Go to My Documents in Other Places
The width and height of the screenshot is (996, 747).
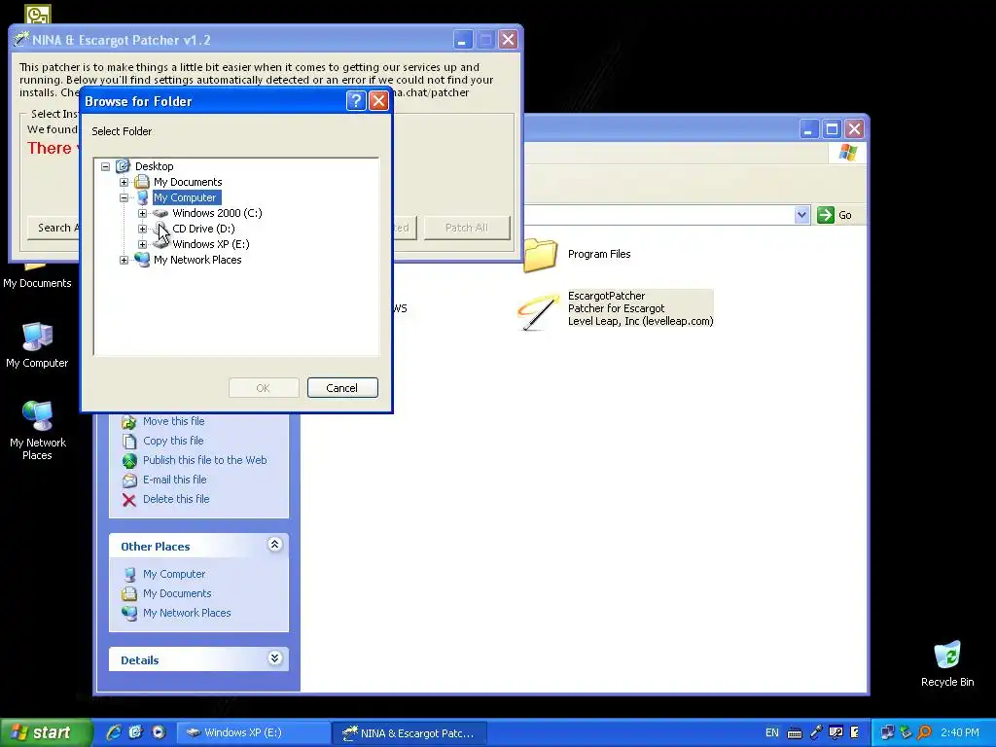(x=177, y=593)
